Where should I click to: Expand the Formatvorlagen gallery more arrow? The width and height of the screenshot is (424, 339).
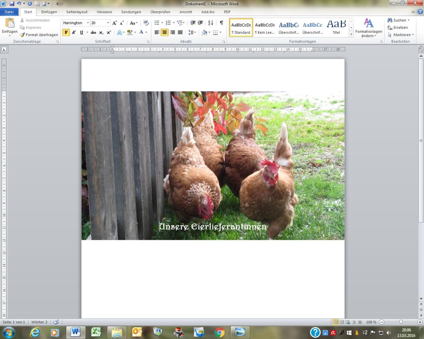(x=351, y=34)
